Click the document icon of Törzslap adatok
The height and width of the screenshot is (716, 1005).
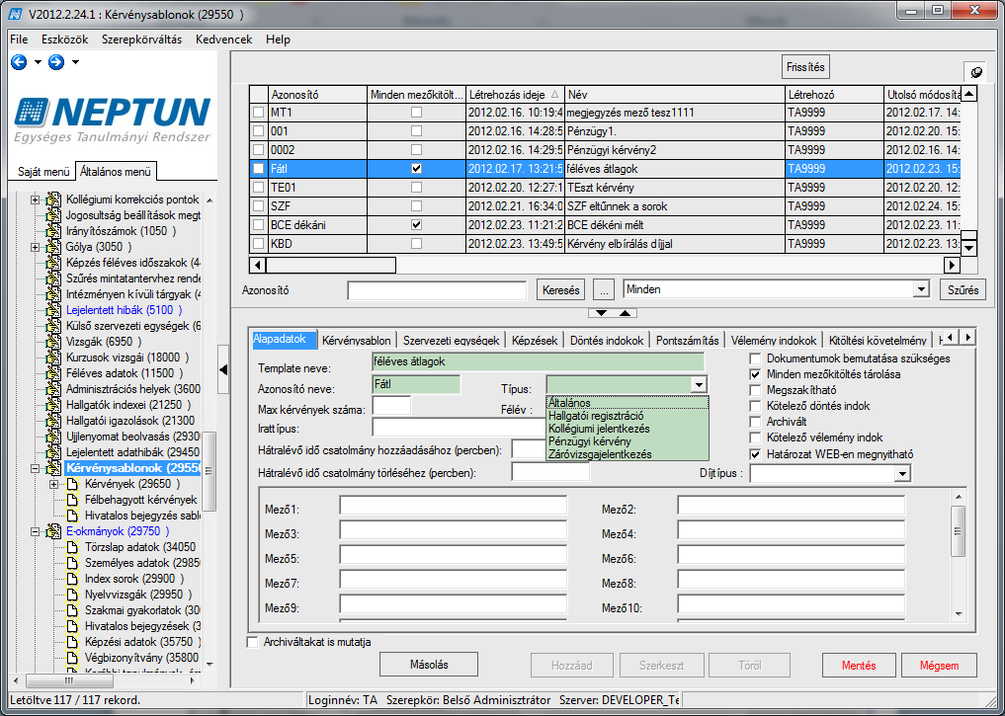click(x=72, y=547)
